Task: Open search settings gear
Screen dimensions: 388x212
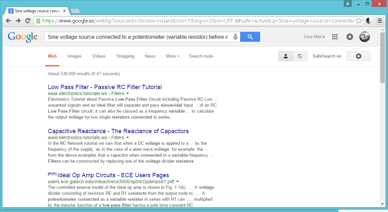Action: click(x=358, y=56)
